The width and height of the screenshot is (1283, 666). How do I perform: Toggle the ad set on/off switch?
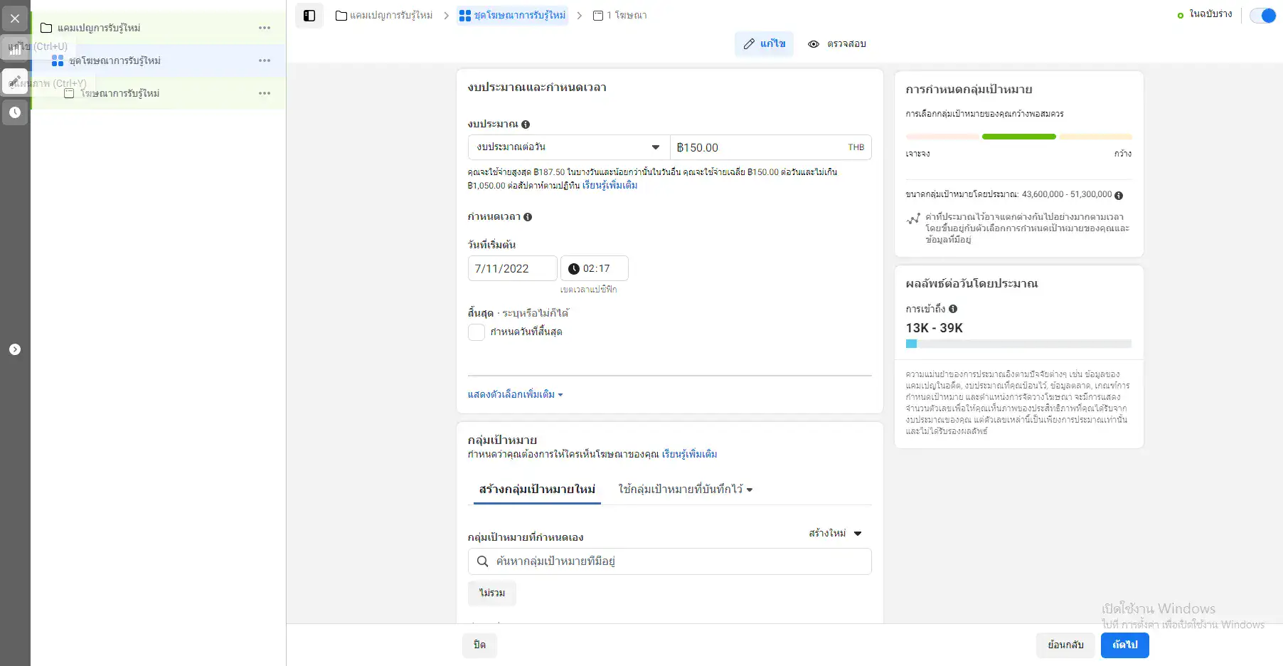(x=1263, y=16)
